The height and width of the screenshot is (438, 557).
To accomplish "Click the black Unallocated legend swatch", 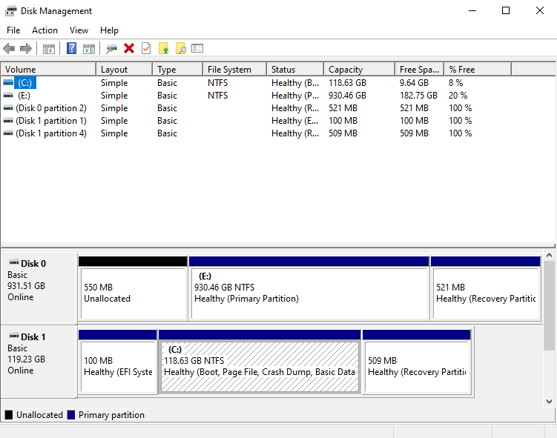I will (9, 414).
